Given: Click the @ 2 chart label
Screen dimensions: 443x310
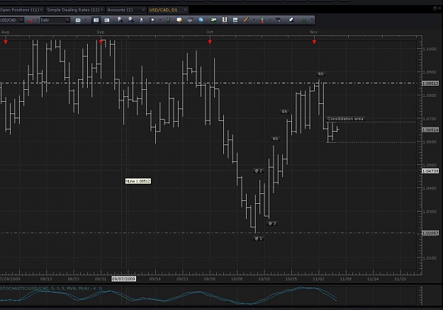Looking at the screenshot, I should point(258,171).
